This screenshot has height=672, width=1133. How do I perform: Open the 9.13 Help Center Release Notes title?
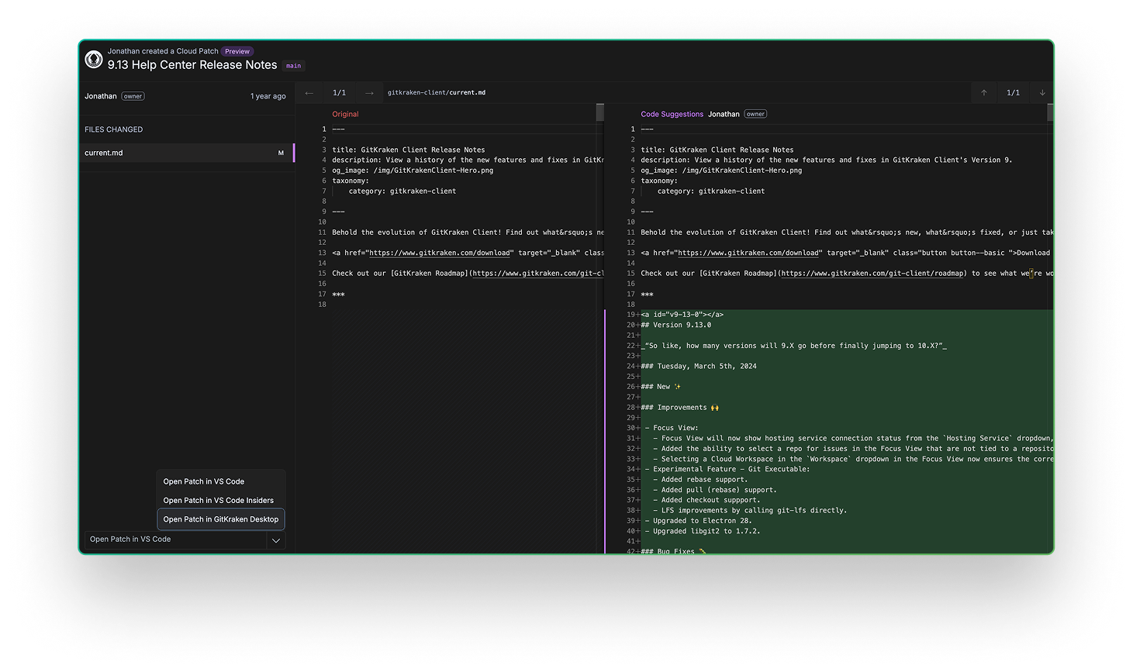pos(192,65)
